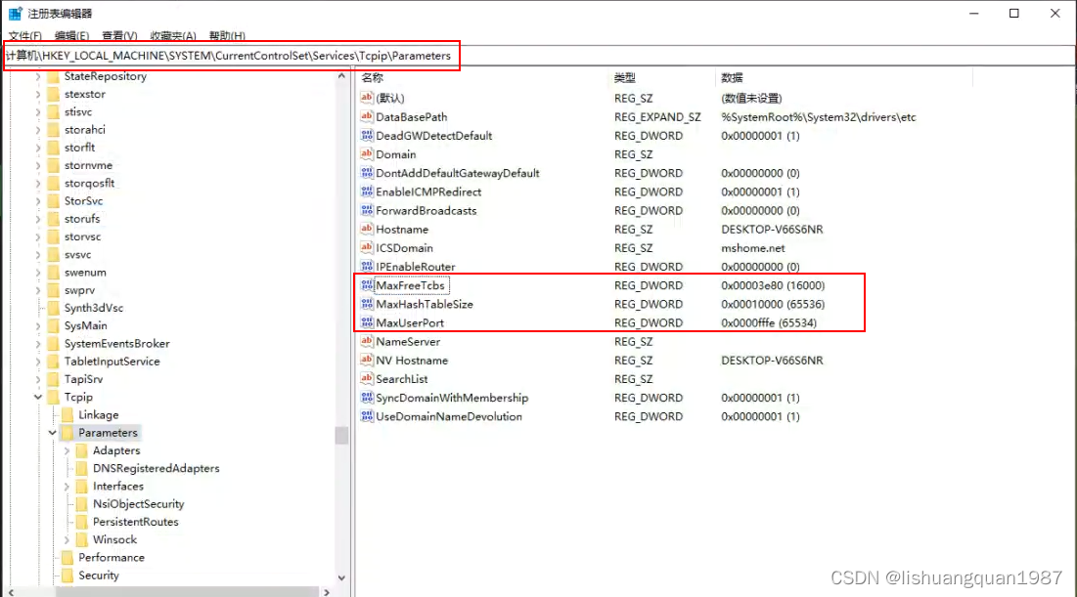Click the 名称 column header
This screenshot has height=597, width=1077.
coord(373,77)
